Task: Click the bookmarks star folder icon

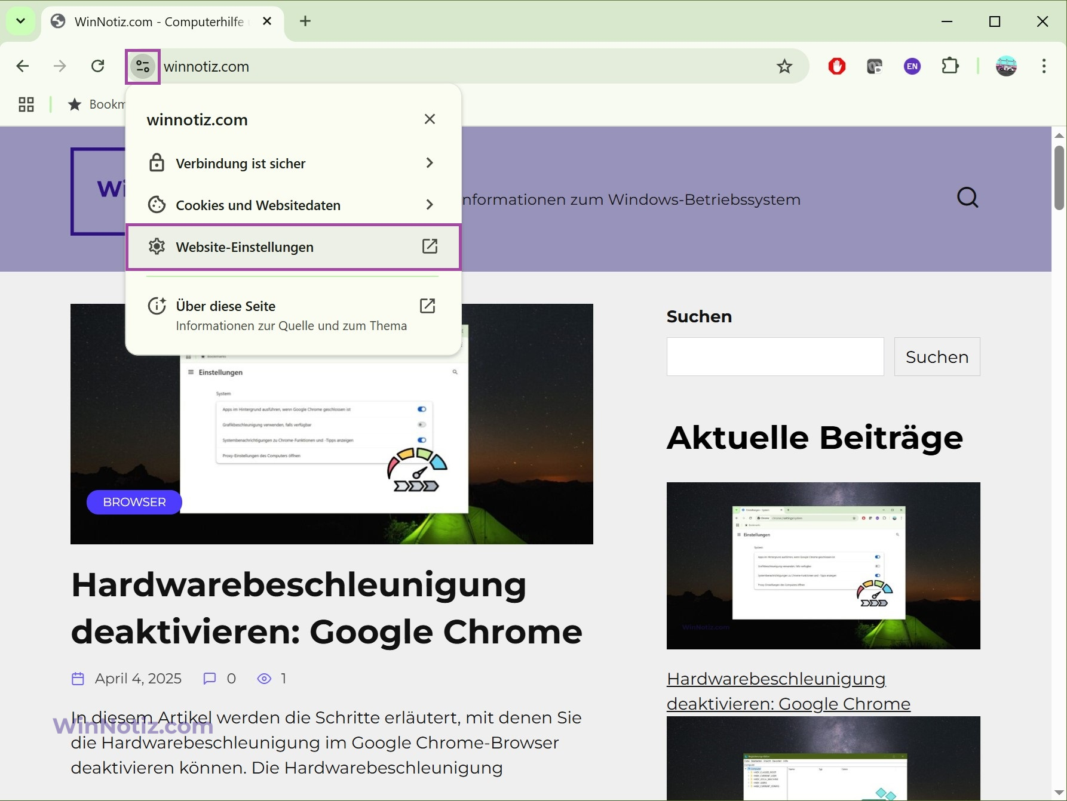Action: click(x=75, y=104)
